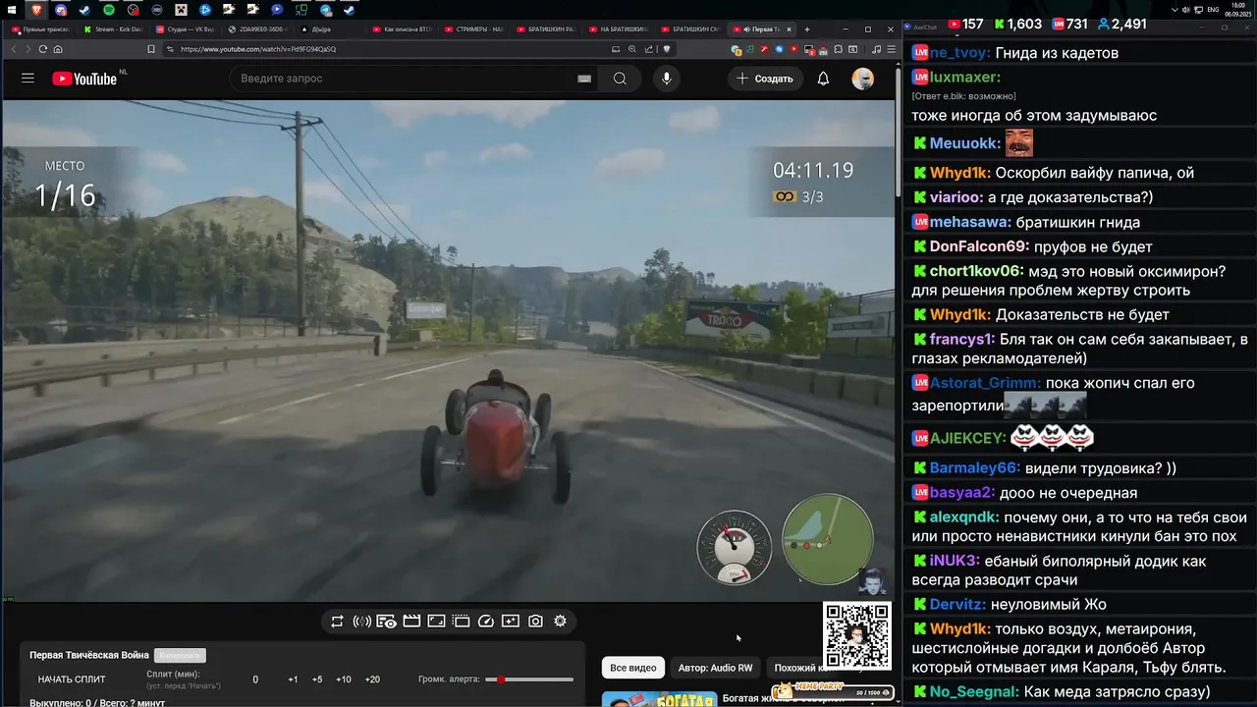
Task: Open Windows Start menu
Action: tap(12, 10)
